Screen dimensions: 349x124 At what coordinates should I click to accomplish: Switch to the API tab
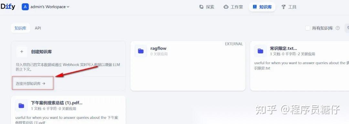38,28
